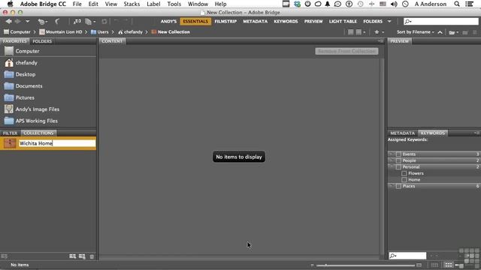Click chefandy in the path bar

130,31
